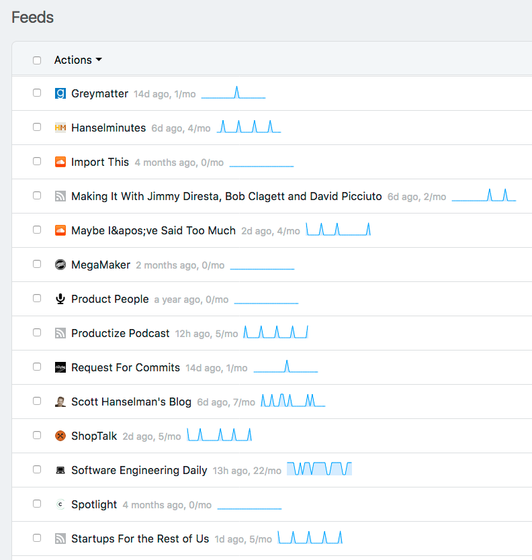Click the Greymatter activity sparkline
The image size is (532, 560).
tap(233, 92)
